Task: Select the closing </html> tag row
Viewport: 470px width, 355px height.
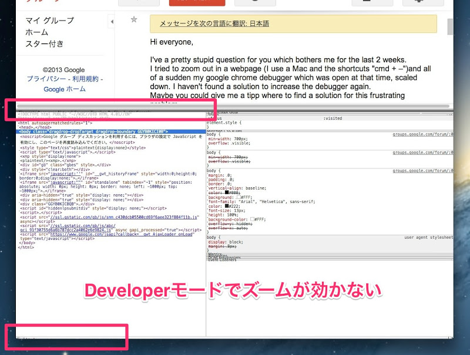Action: (26, 247)
